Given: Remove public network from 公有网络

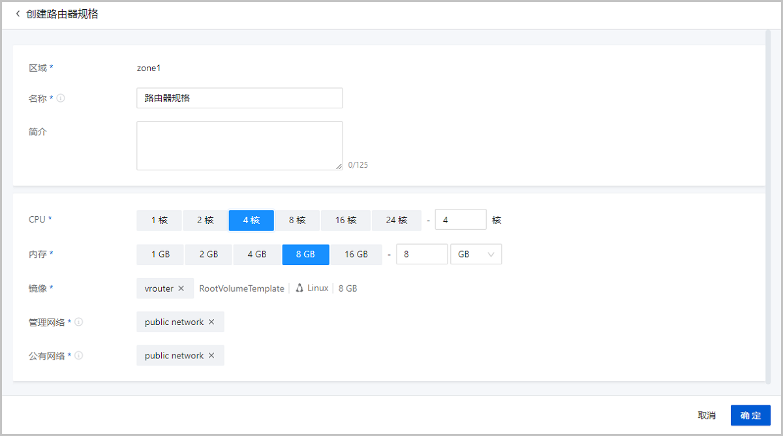Looking at the screenshot, I should click(x=211, y=355).
